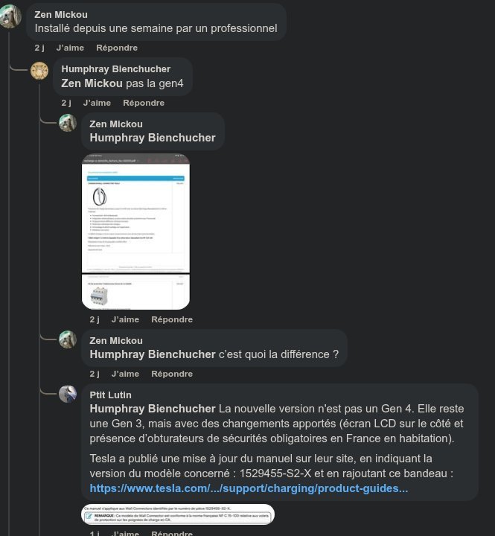This screenshot has height=536, width=495.
Task: Click the "2 j" timestamp under the top comment
Action: [x=39, y=48]
